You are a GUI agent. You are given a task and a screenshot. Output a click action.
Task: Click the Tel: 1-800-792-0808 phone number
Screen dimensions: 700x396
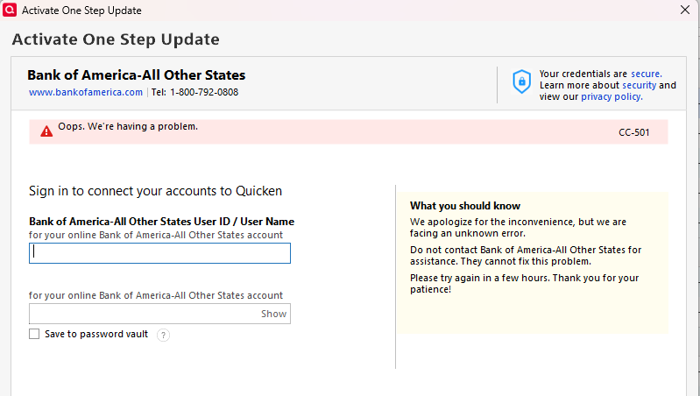(194, 92)
